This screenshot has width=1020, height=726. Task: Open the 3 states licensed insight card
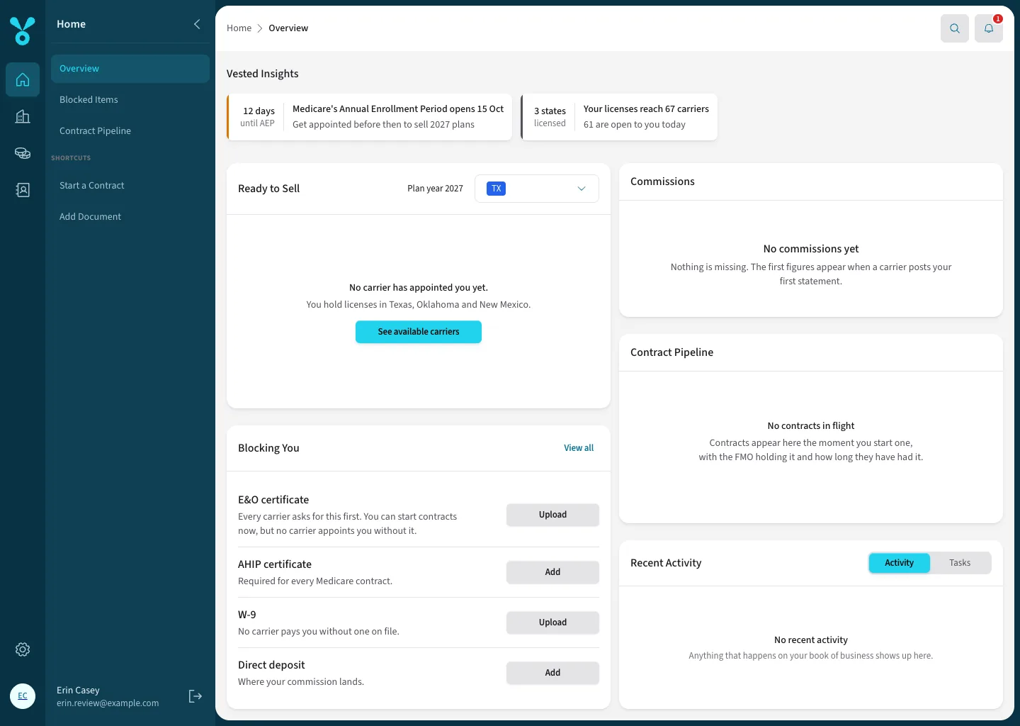619,117
